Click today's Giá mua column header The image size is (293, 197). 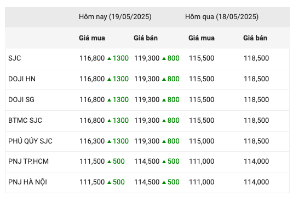(92, 38)
